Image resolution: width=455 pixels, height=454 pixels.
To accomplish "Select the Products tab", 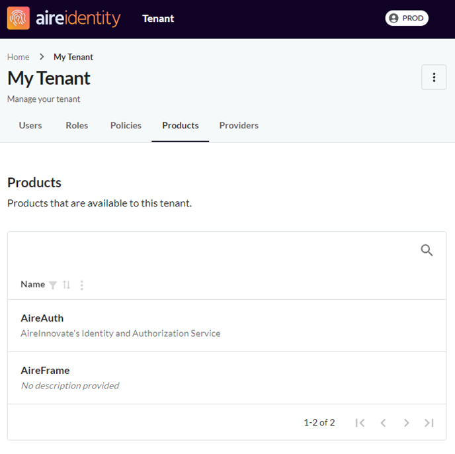I will tap(180, 126).
